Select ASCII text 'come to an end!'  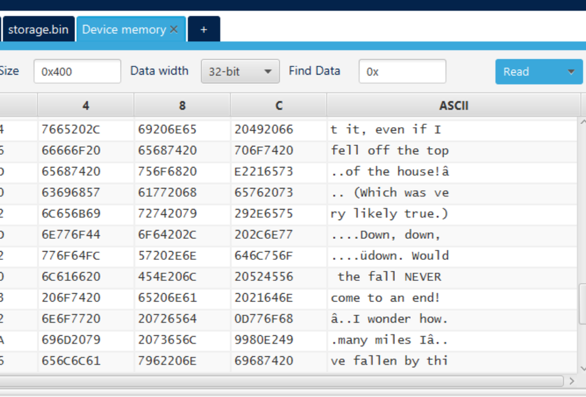pyautogui.click(x=385, y=298)
